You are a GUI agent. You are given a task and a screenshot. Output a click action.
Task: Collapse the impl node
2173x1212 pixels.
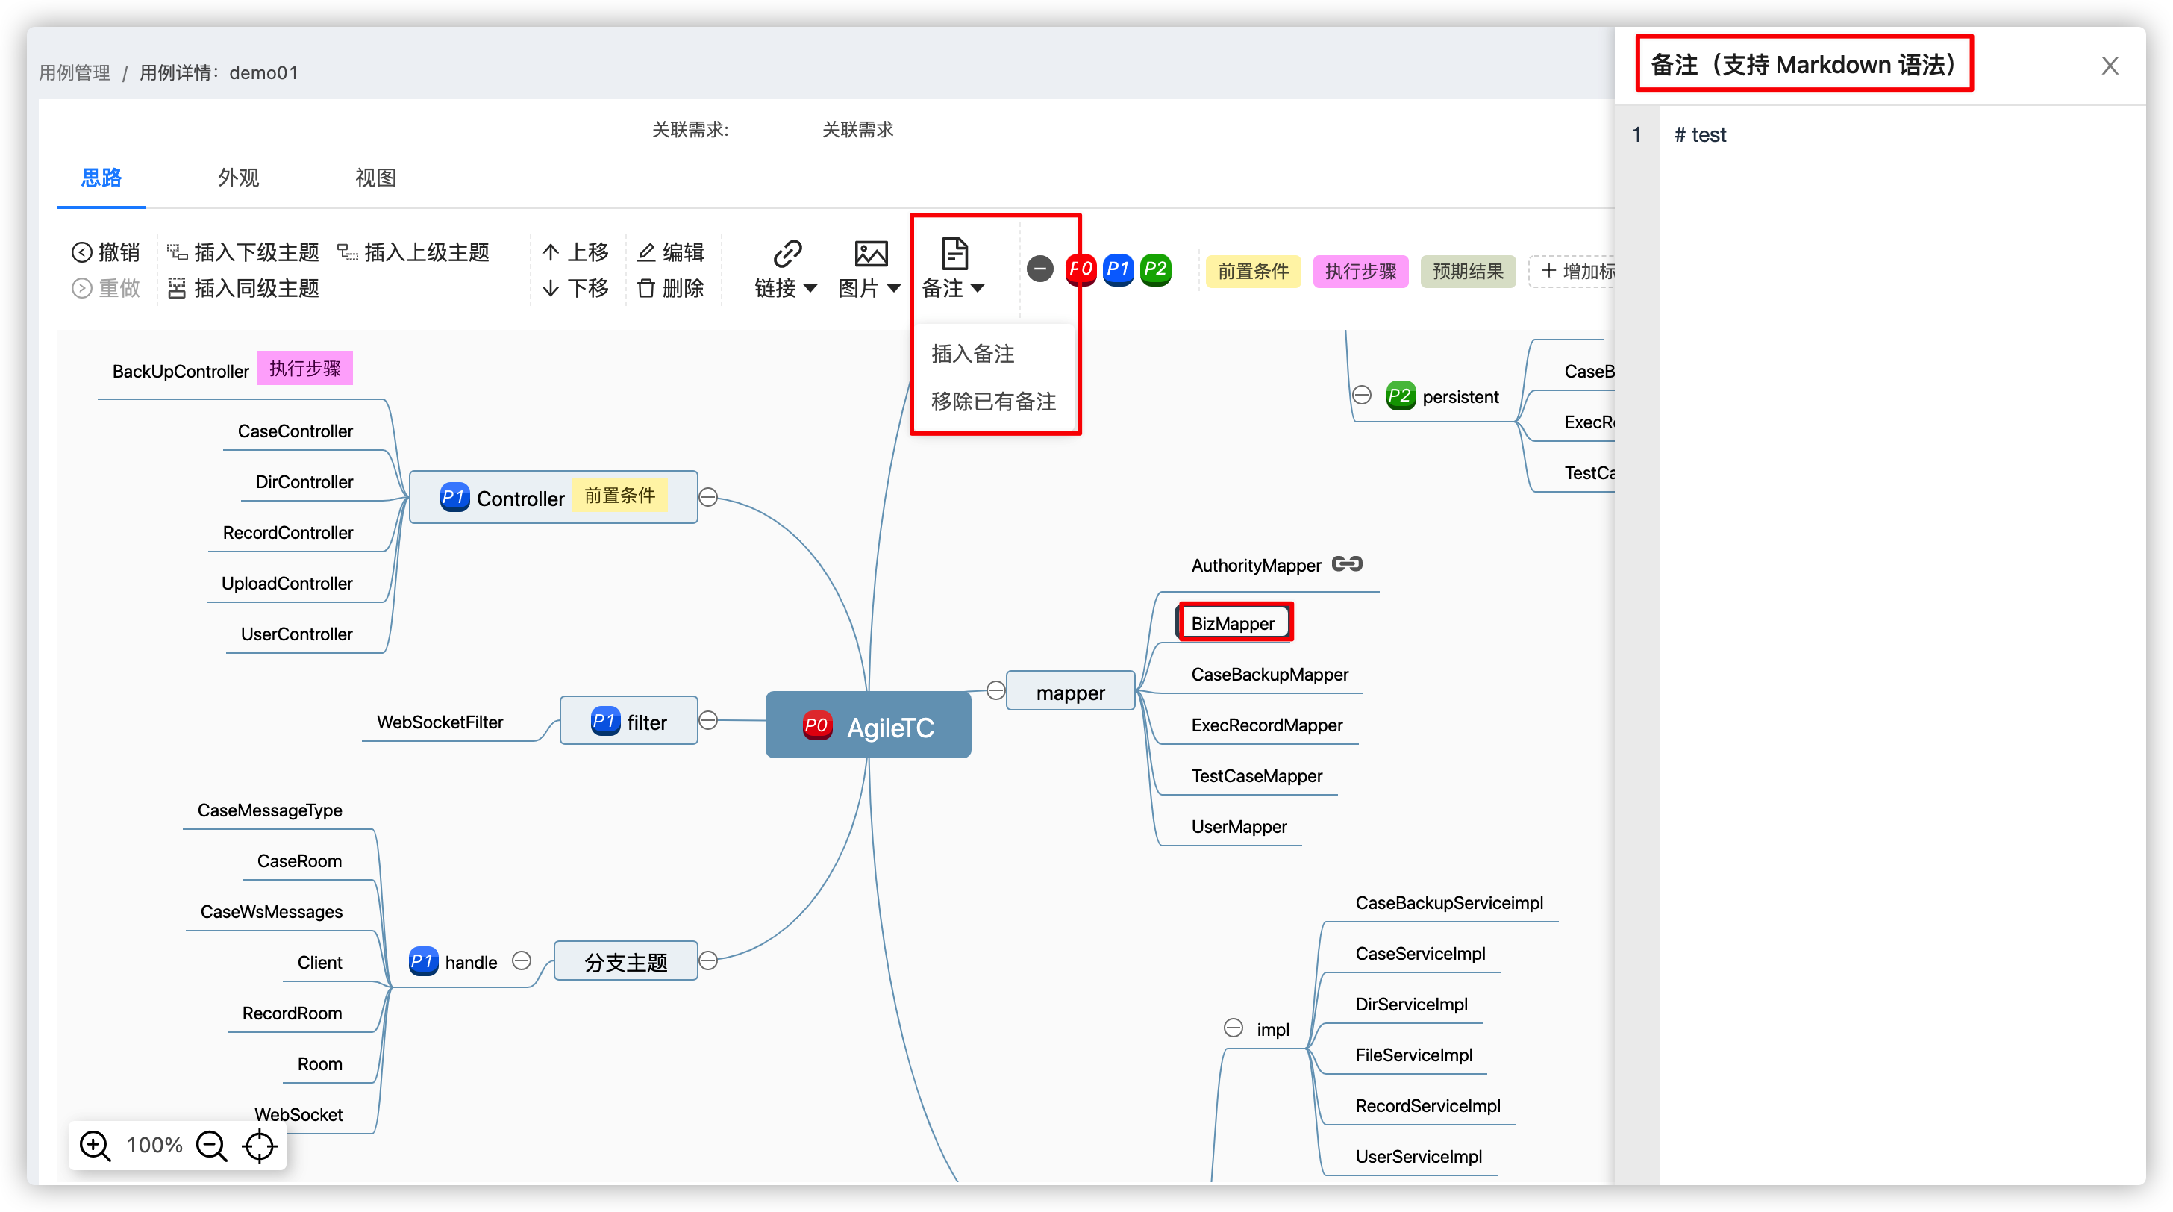pos(1234,1028)
